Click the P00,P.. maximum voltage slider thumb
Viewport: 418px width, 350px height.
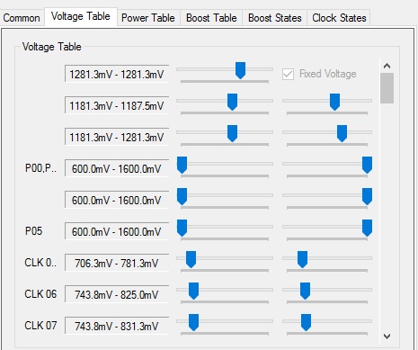click(367, 166)
